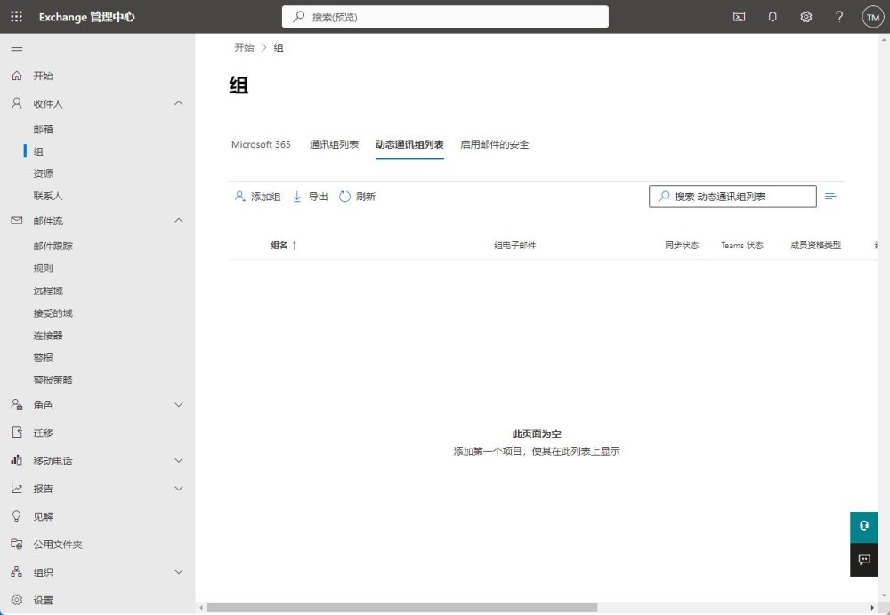This screenshot has height=615, width=890.
Task: Click the horizontal scrollbar at the bottom
Action: (402, 608)
